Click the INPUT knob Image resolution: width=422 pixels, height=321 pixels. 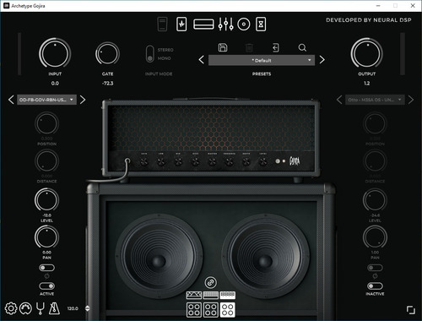click(x=55, y=53)
